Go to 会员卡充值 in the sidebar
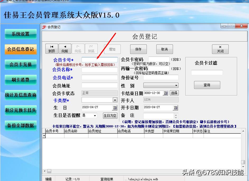 pyautogui.click(x=21, y=64)
